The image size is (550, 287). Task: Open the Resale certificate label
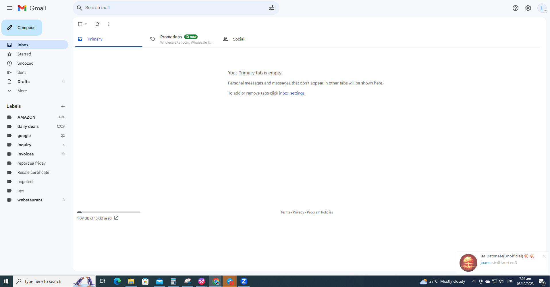coord(34,172)
